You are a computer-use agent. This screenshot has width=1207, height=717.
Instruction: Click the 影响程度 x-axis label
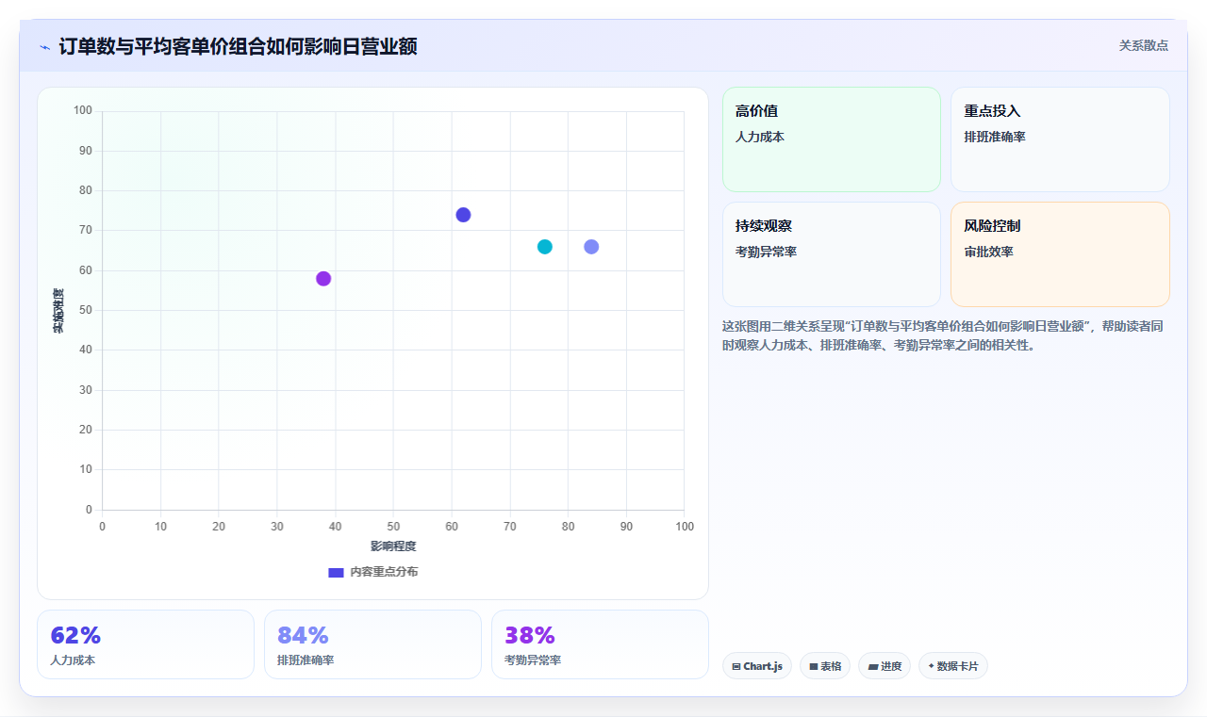tap(393, 546)
